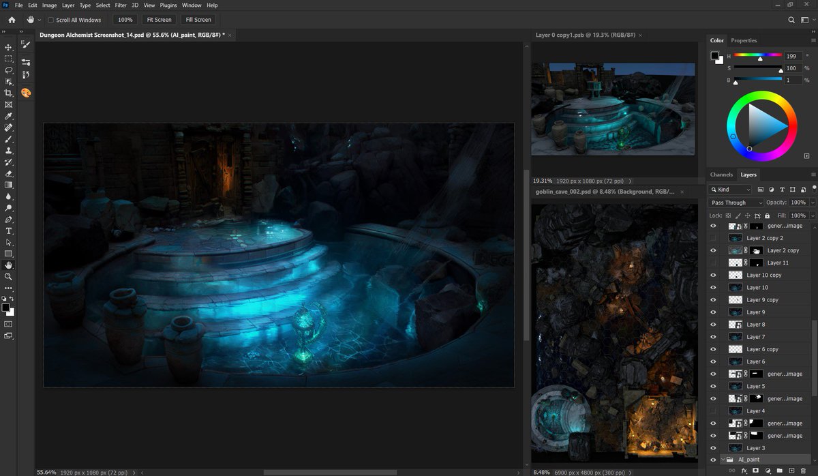Select the Rectangle shape tool
This screenshot has width=818, height=476.
(9, 254)
